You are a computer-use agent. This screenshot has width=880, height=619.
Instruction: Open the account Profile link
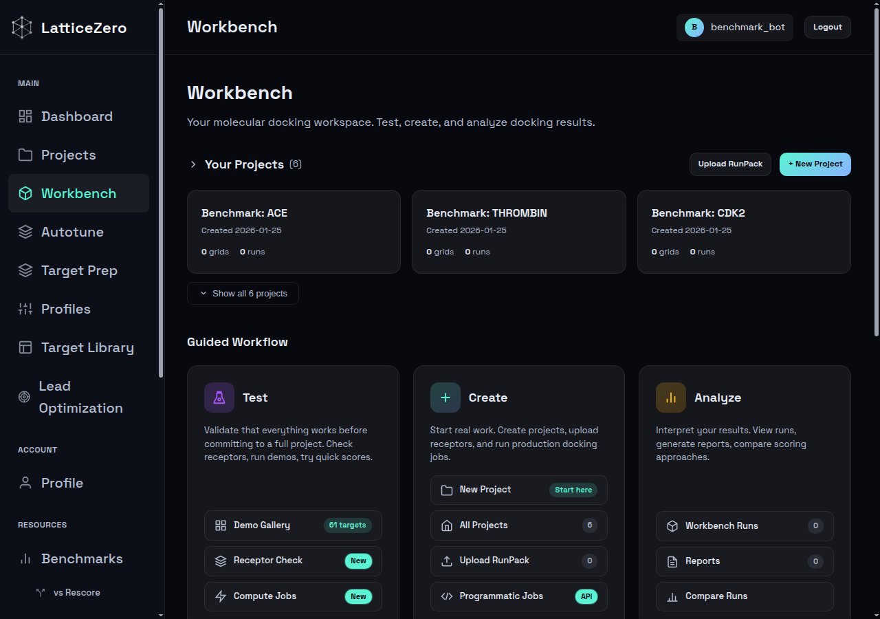[x=78, y=483]
